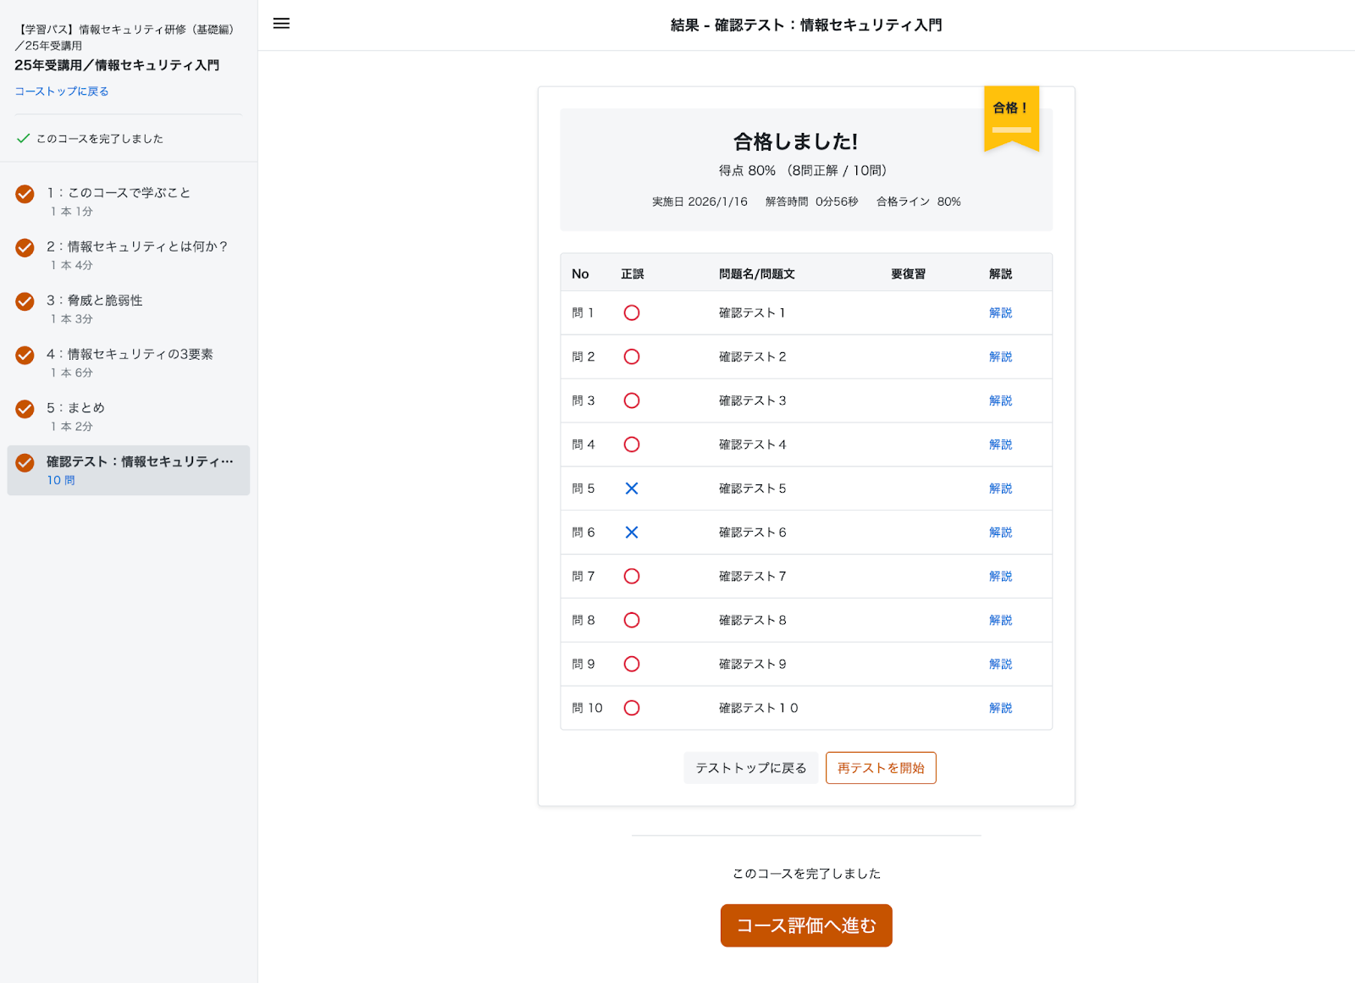Click the green check next to このコースを完了しました
The image size is (1355, 983).
pyautogui.click(x=24, y=138)
